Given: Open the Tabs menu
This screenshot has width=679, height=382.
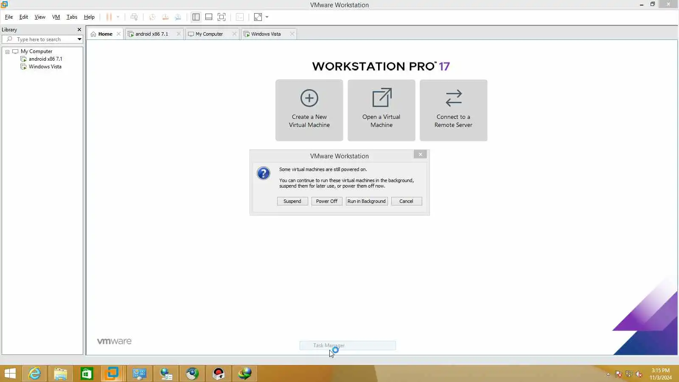Looking at the screenshot, I should pyautogui.click(x=72, y=17).
